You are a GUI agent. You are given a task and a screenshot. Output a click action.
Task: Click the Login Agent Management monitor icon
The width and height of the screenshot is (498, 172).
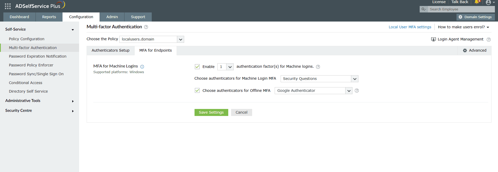tap(433, 39)
